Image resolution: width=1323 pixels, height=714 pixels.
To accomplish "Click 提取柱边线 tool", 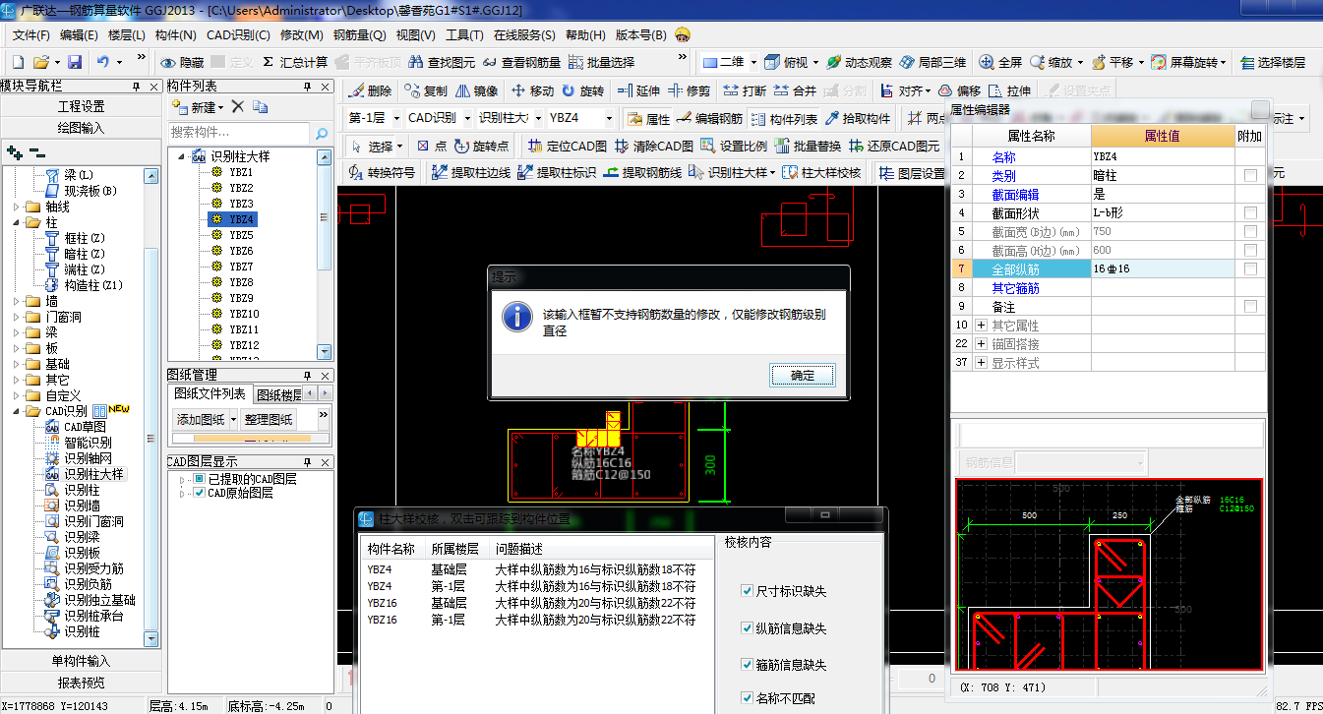I will 470,173.
